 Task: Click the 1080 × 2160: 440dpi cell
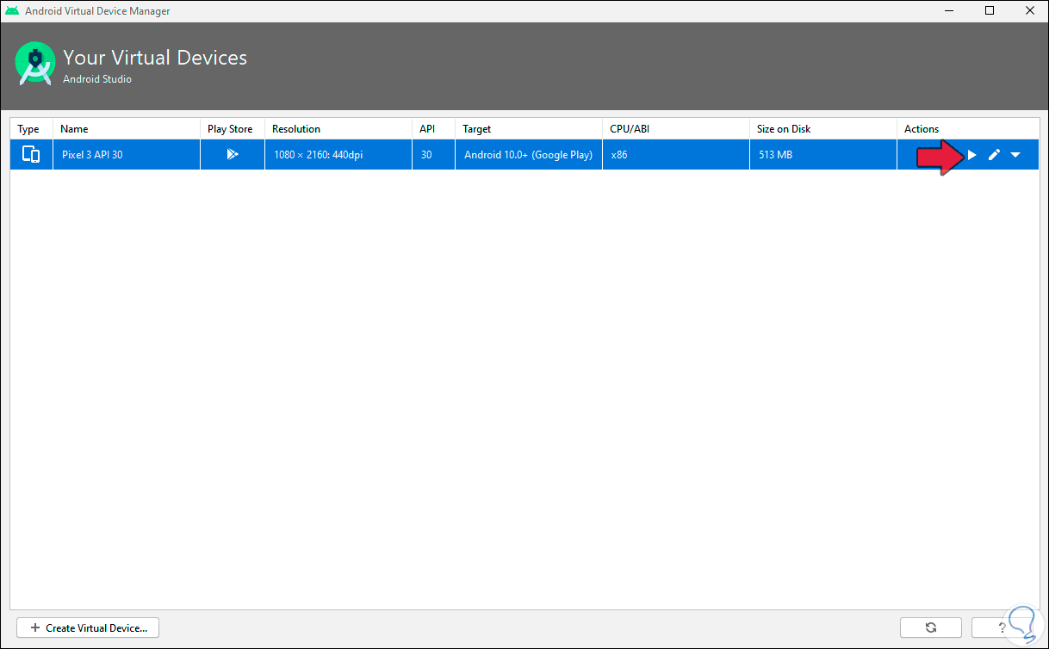pyautogui.click(x=338, y=155)
